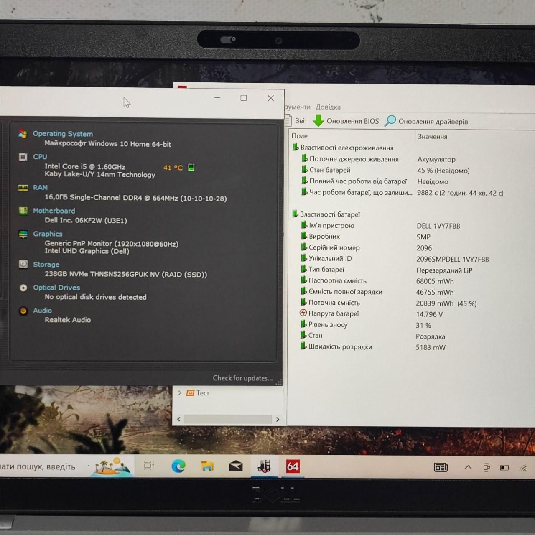
Task: Open the Operating System link in Speccy
Action: (63, 134)
